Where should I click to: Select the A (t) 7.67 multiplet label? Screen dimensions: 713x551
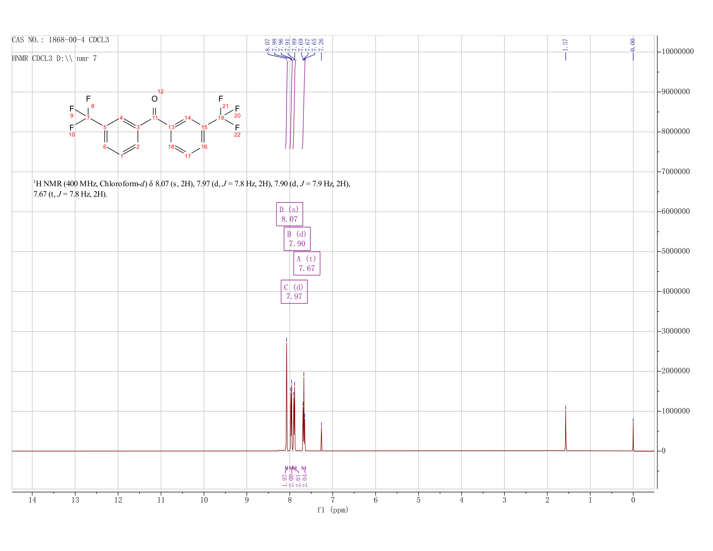(307, 263)
